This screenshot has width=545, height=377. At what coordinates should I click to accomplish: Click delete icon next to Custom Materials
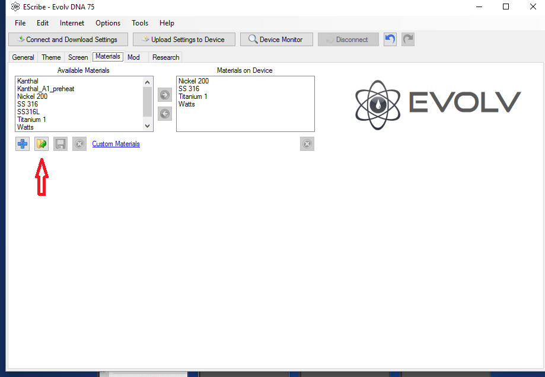pos(79,144)
